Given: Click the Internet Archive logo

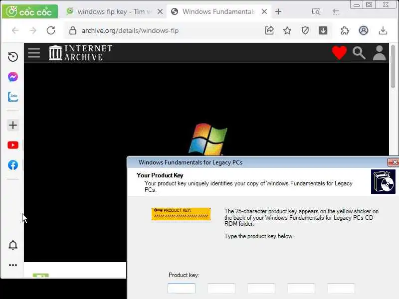Looking at the screenshot, I should pyautogui.click(x=80, y=53).
